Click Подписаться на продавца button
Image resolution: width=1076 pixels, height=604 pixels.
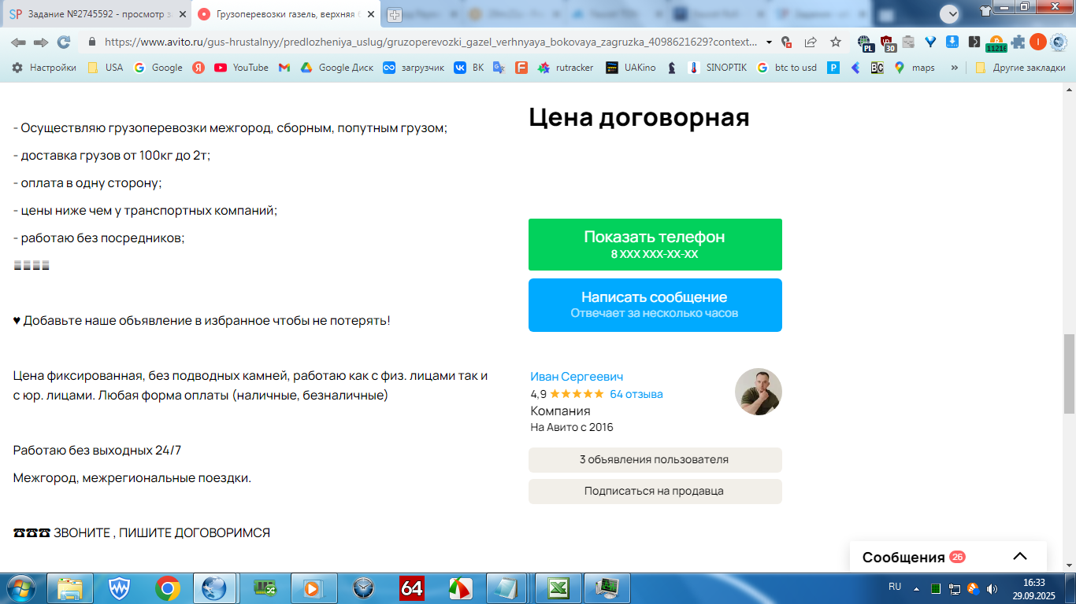[655, 492]
